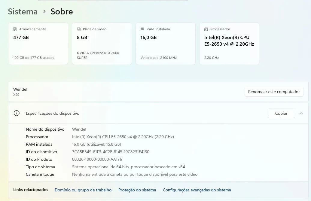The width and height of the screenshot is (311, 201).
Task: Click the search bar at the top
Action: (x=113, y=1)
